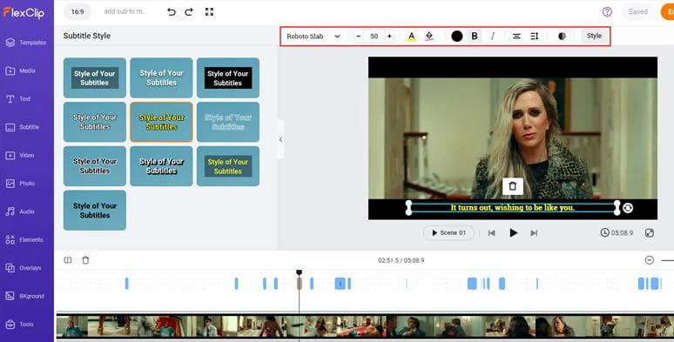Click the 05:08.9 duration clock

click(617, 233)
